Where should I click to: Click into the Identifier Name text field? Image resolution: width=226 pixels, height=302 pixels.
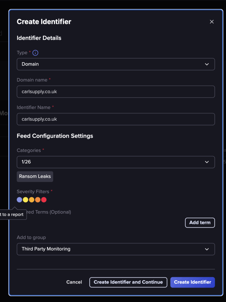coord(116,119)
